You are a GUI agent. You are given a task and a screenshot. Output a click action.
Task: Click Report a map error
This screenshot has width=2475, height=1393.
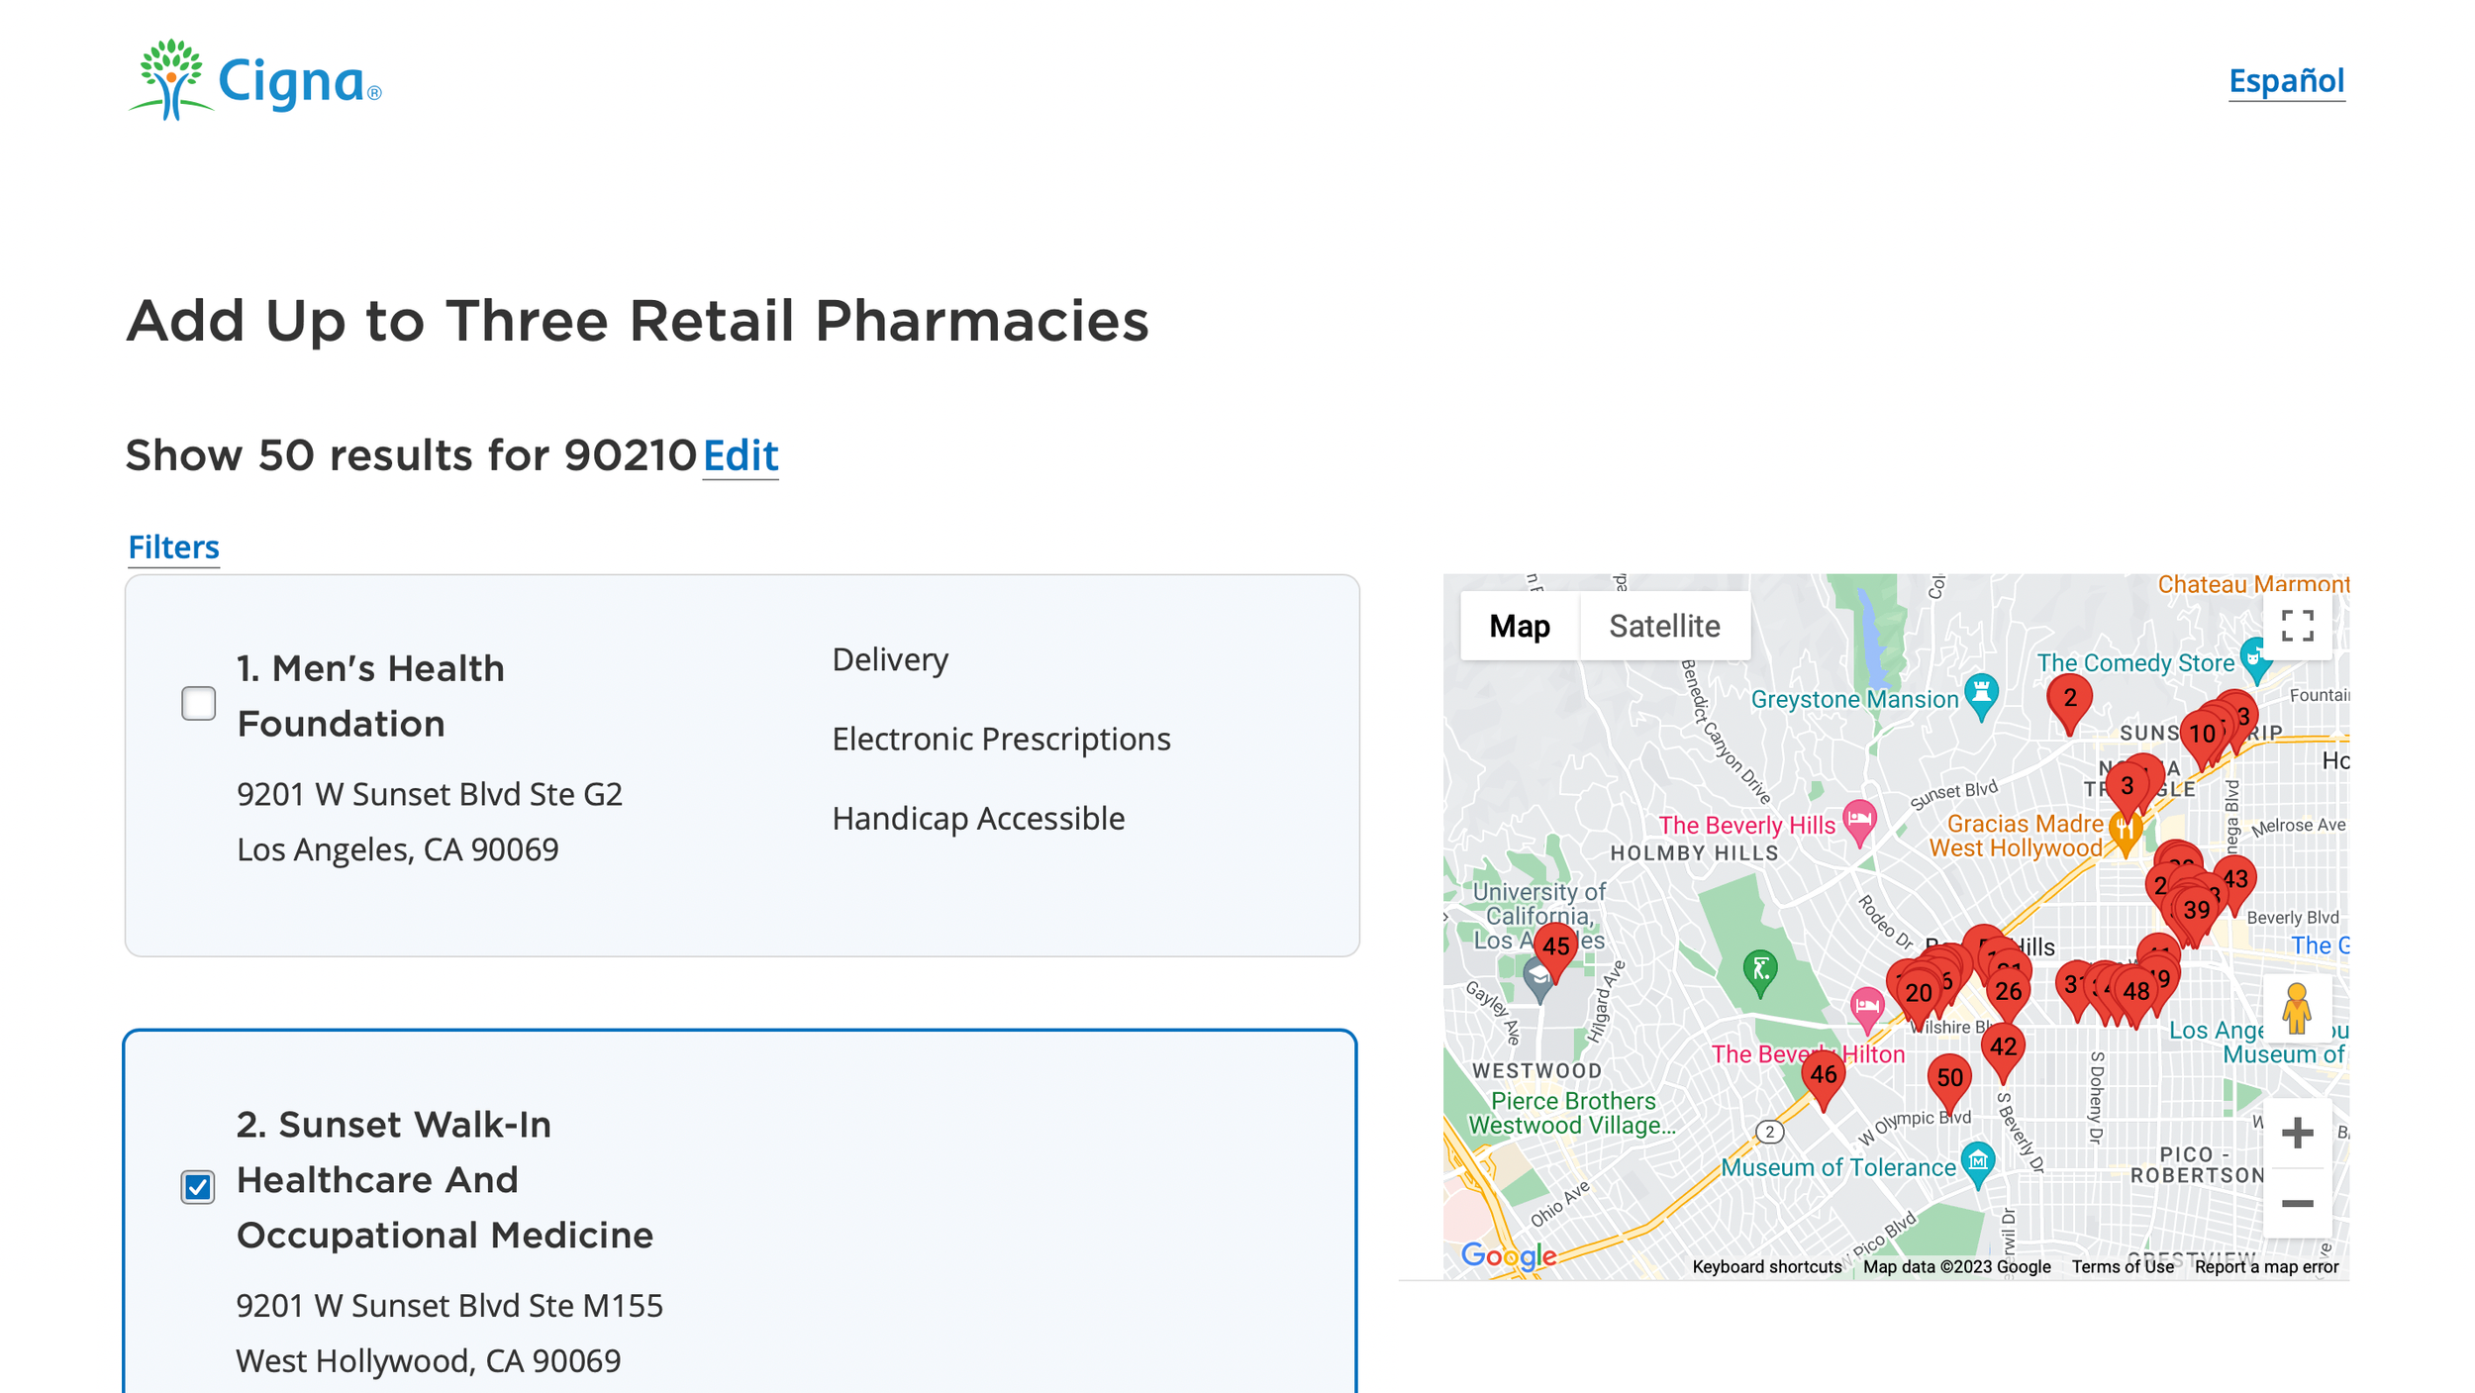[x=2266, y=1266]
